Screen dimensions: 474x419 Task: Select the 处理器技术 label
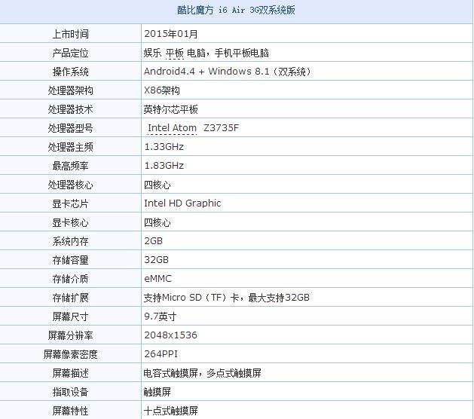[x=70, y=109]
